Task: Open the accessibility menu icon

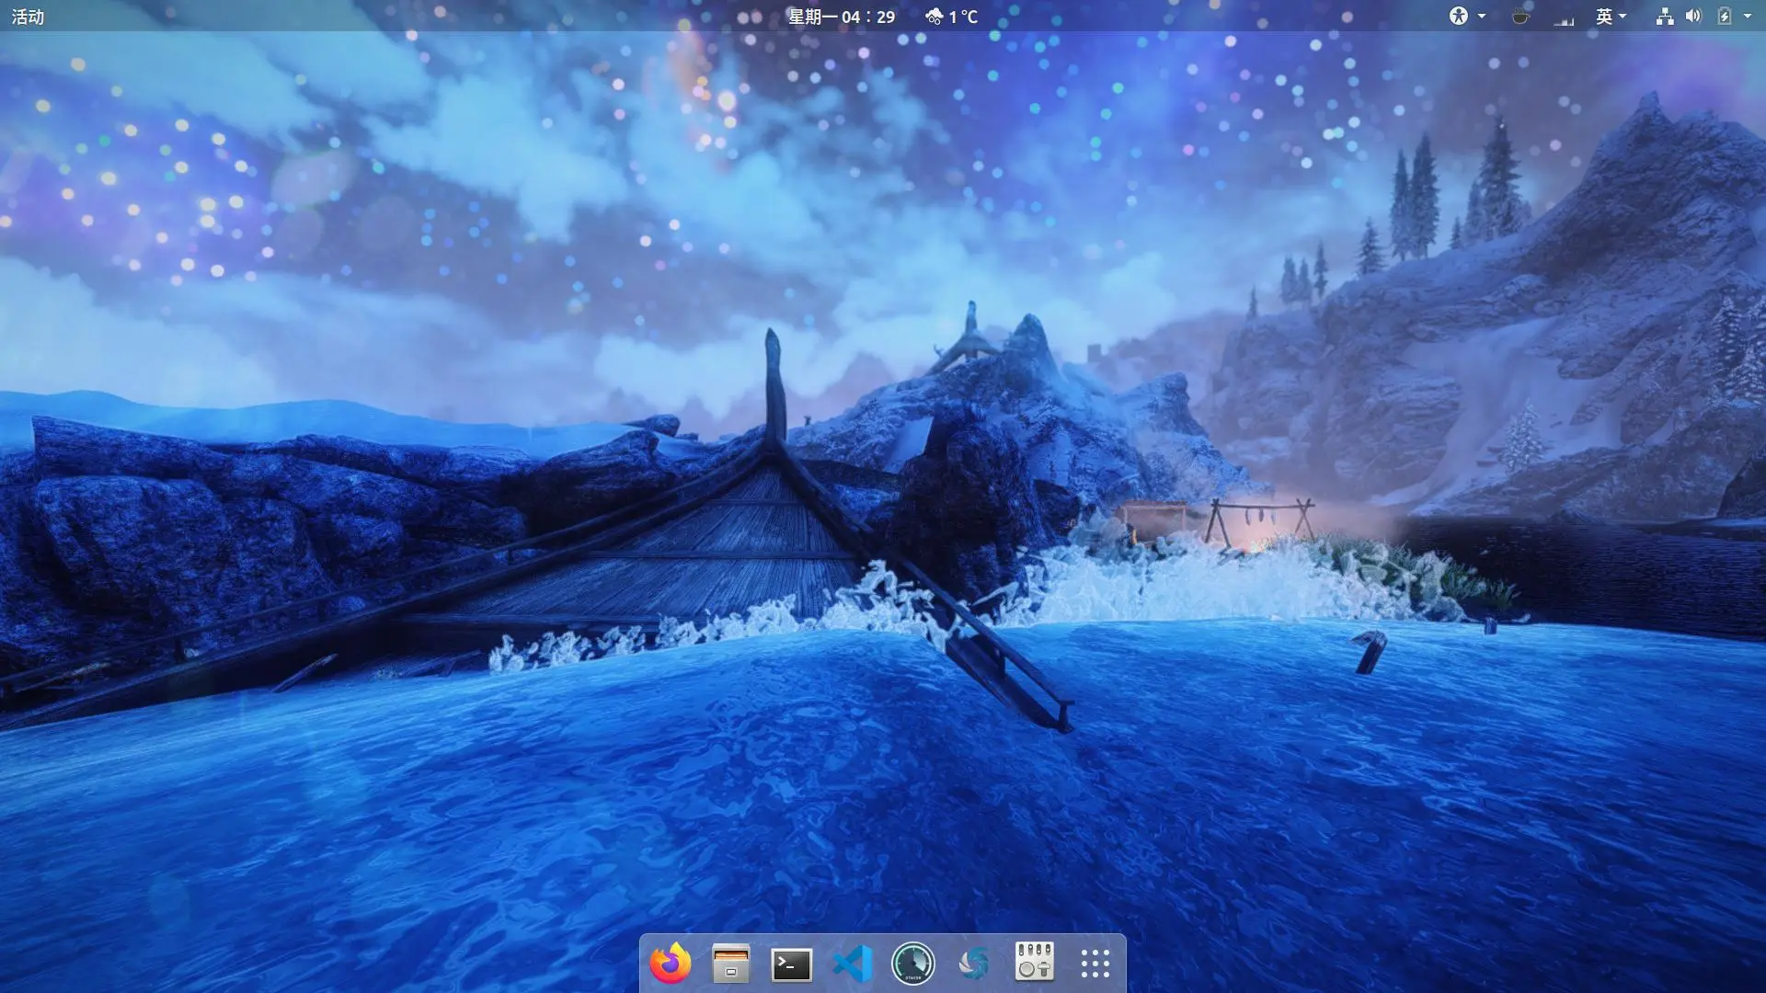Action: 1459,17
